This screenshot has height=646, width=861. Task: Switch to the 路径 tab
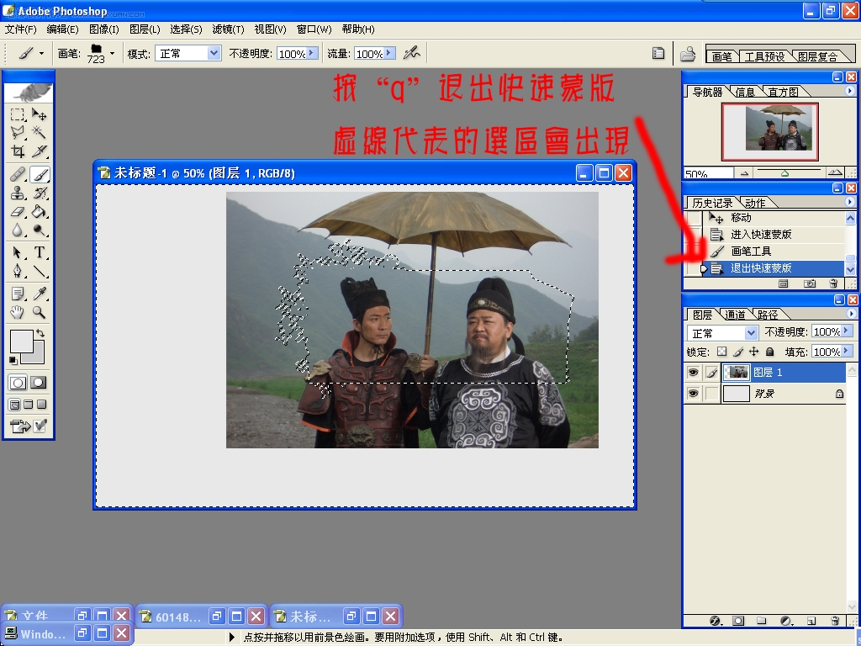(x=767, y=315)
